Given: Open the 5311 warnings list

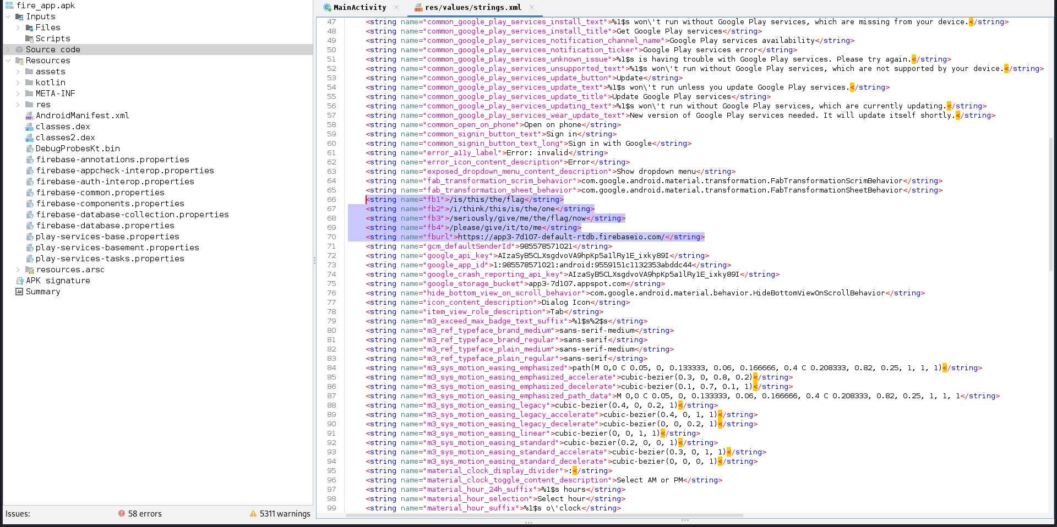Looking at the screenshot, I should click(285, 513).
